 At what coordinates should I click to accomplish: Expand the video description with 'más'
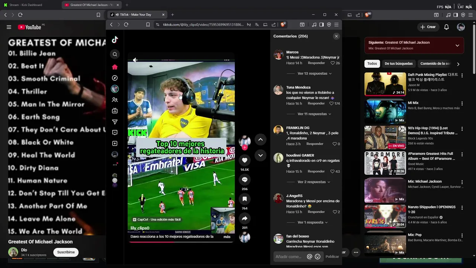coord(227,237)
